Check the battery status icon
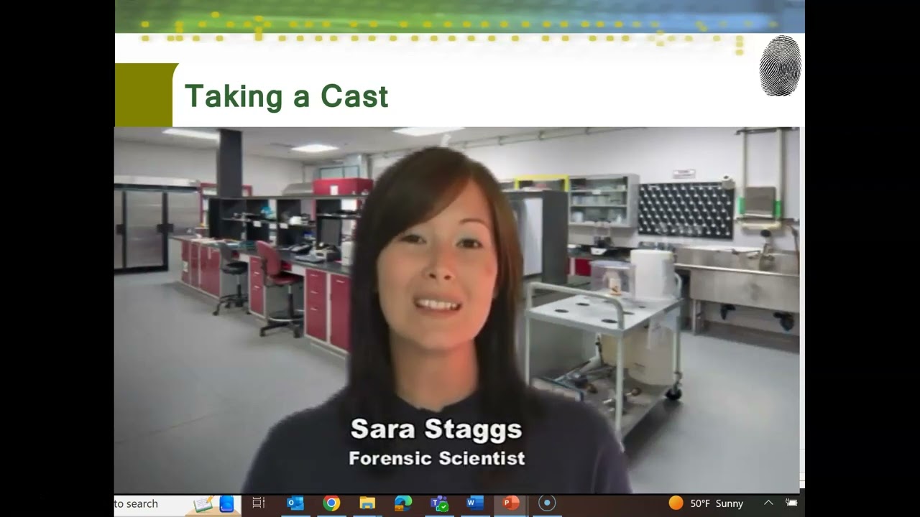The height and width of the screenshot is (517, 920). (791, 503)
